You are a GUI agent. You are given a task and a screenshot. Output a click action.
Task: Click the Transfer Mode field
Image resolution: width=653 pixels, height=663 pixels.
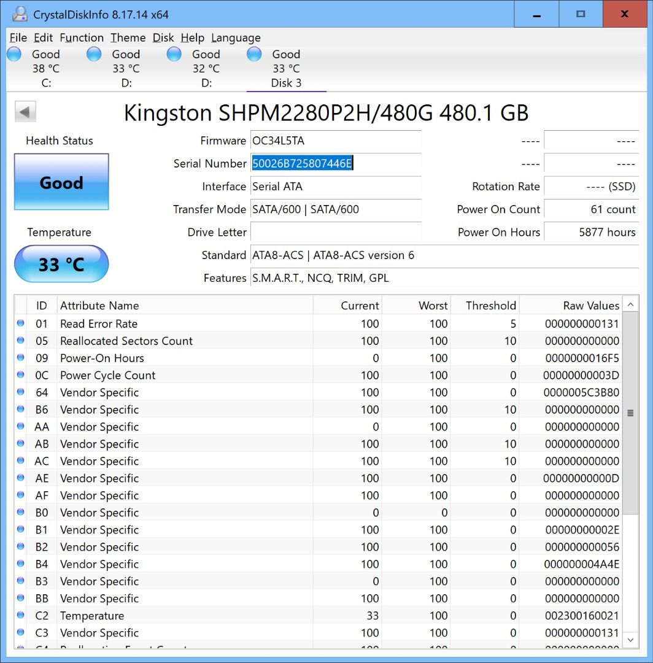click(x=336, y=209)
